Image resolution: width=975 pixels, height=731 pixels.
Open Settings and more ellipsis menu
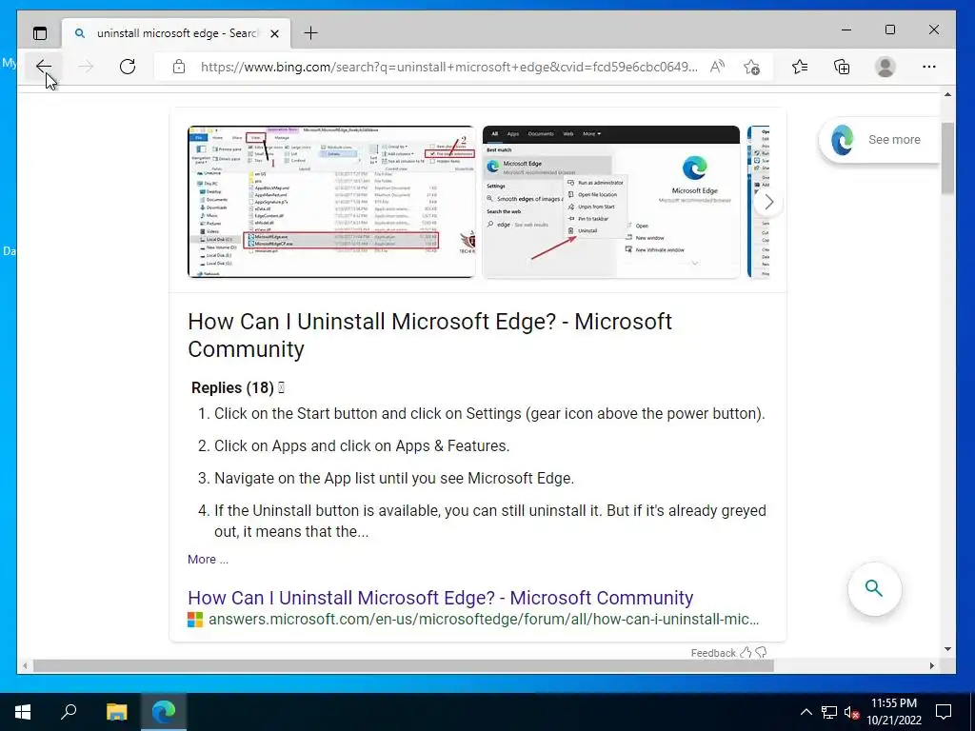coord(929,67)
